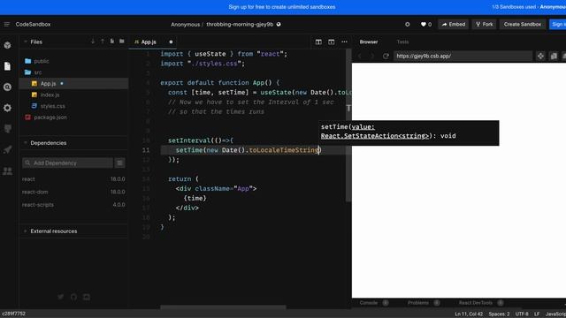
Task: Click the Twitter icon in sidebar footer
Action: [61, 297]
